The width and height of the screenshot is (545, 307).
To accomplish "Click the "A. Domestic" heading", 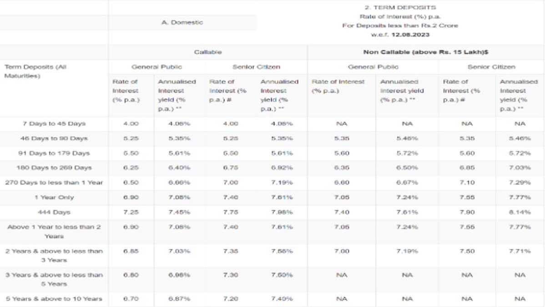I will (182, 22).
